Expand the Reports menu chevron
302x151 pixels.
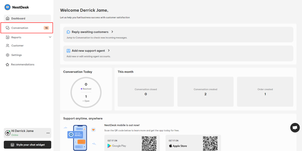click(x=50, y=37)
